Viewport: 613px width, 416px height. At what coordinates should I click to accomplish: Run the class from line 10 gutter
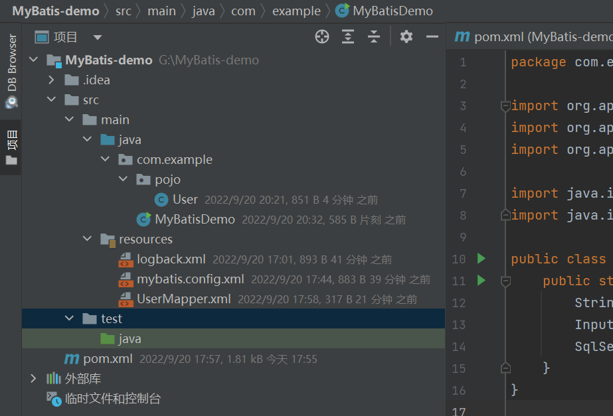coord(482,258)
